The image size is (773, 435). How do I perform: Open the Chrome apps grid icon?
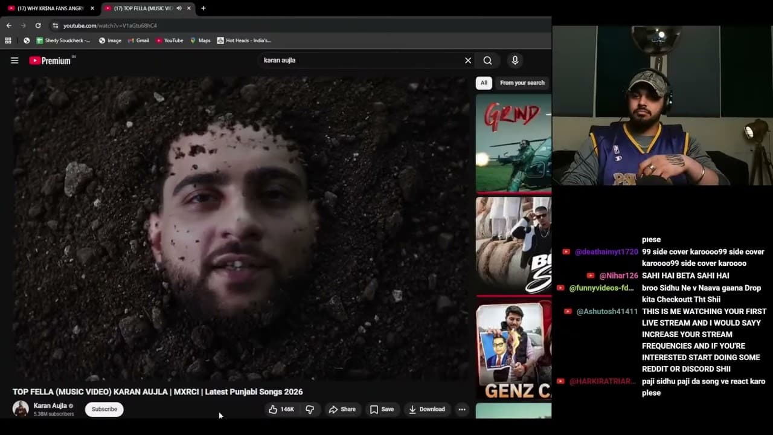(8, 40)
